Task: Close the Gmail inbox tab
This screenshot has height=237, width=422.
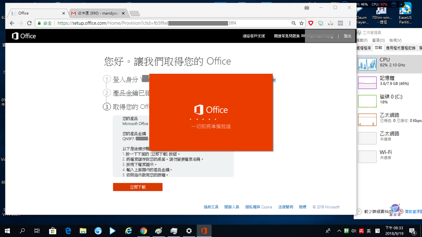Action: coord(123,13)
